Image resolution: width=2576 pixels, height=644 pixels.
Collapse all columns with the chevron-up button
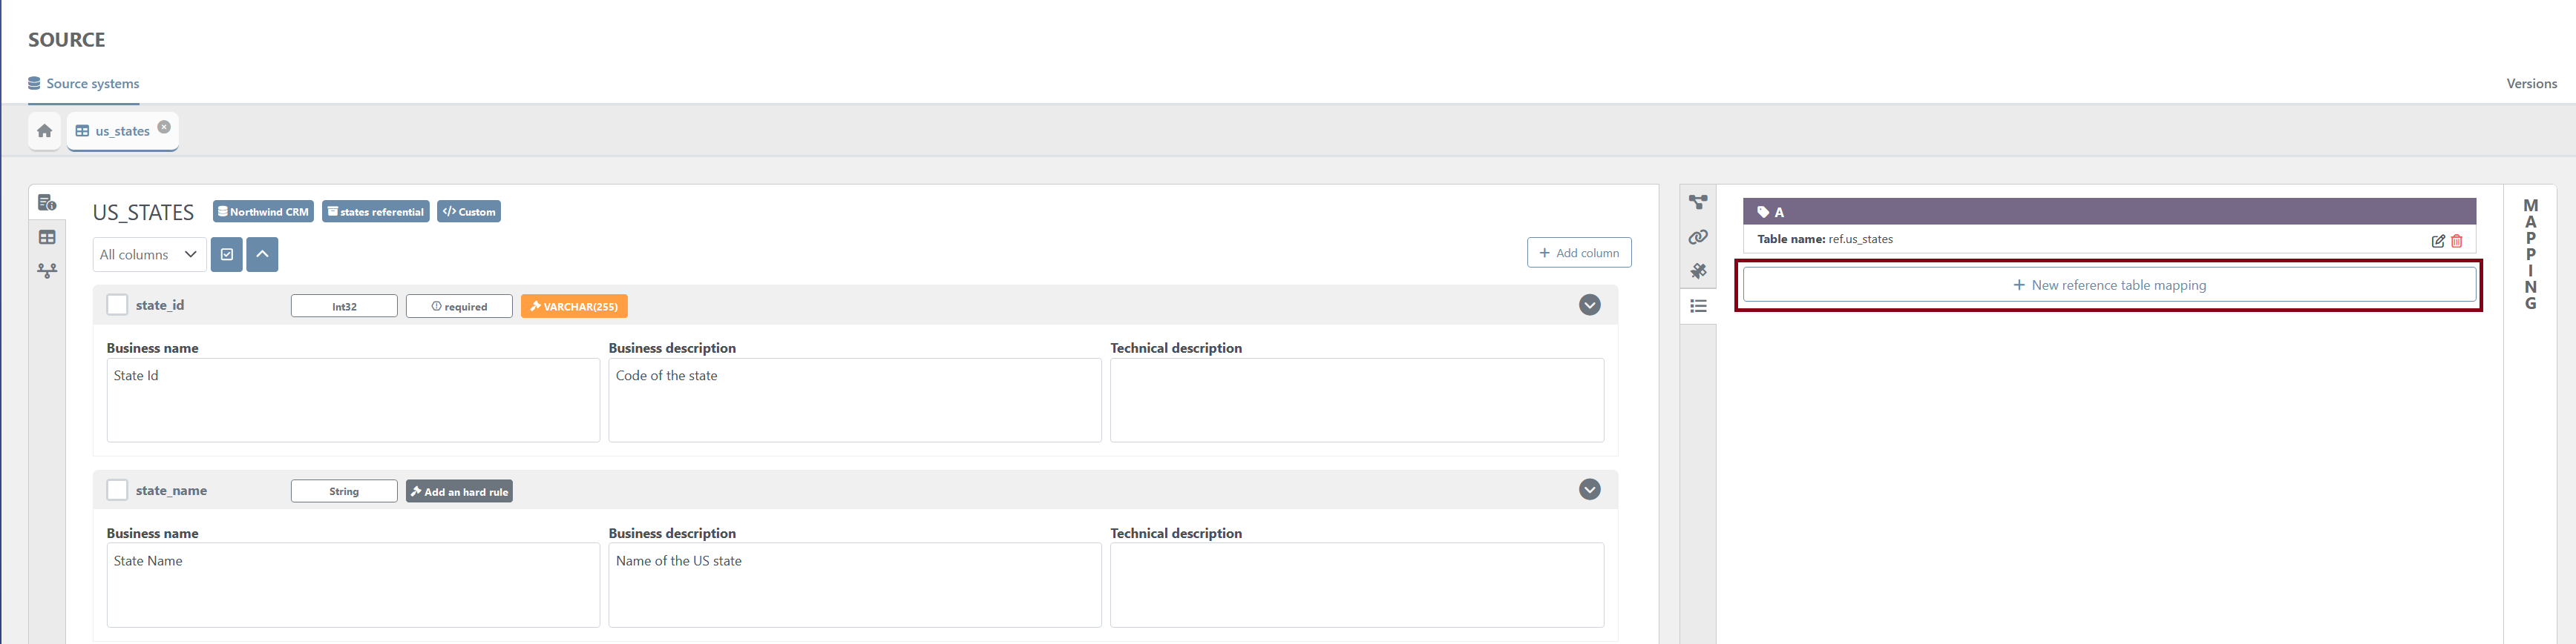coord(262,255)
